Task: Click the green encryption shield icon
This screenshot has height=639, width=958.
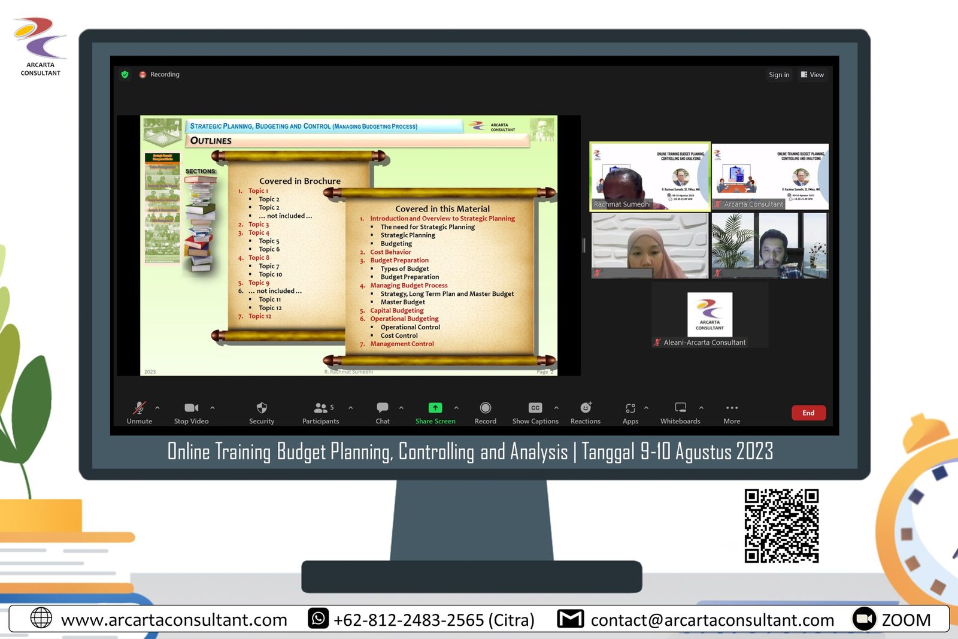Action: coord(125,75)
